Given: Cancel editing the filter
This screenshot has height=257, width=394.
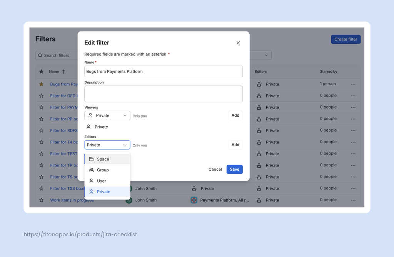Looking at the screenshot, I should (215, 169).
